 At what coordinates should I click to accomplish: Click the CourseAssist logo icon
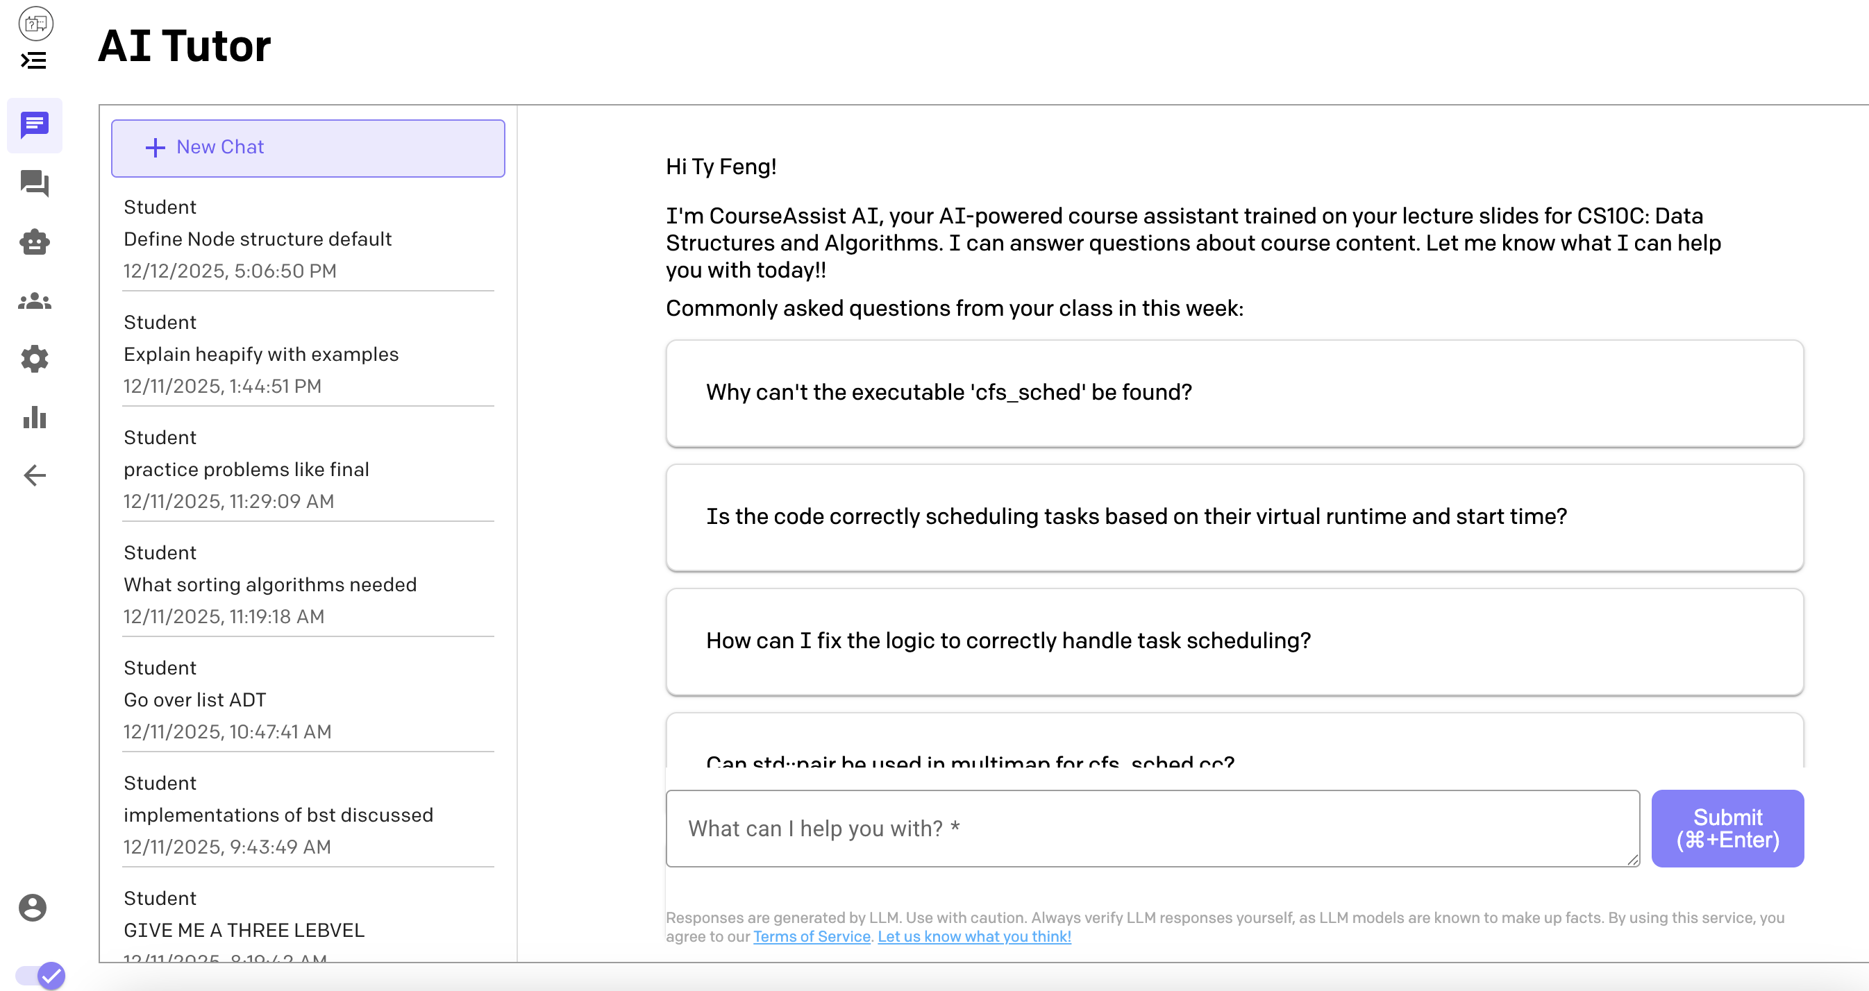pyautogui.click(x=35, y=23)
